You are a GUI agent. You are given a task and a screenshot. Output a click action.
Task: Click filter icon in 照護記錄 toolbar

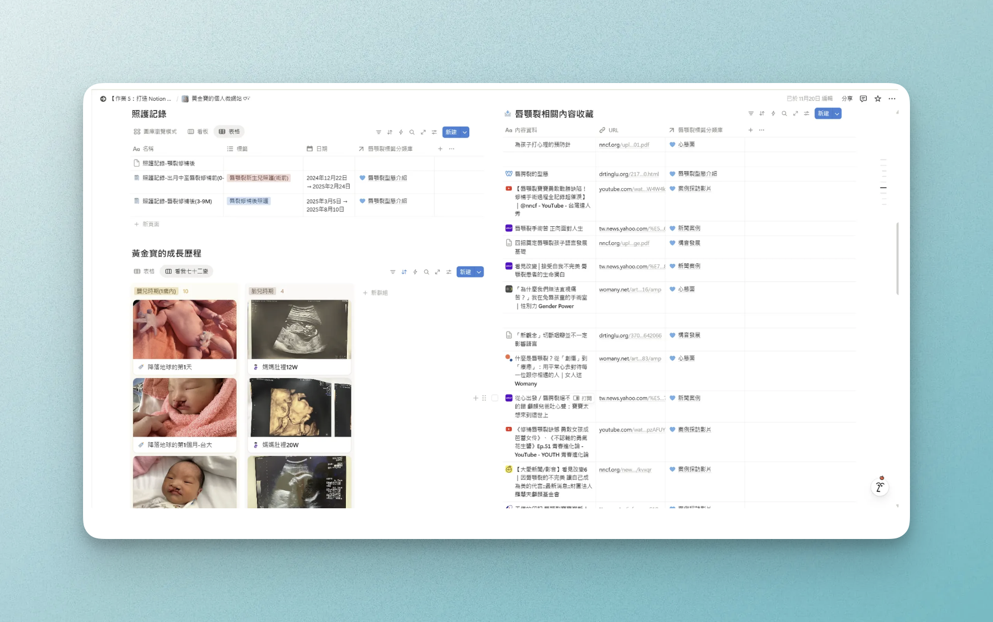378,132
